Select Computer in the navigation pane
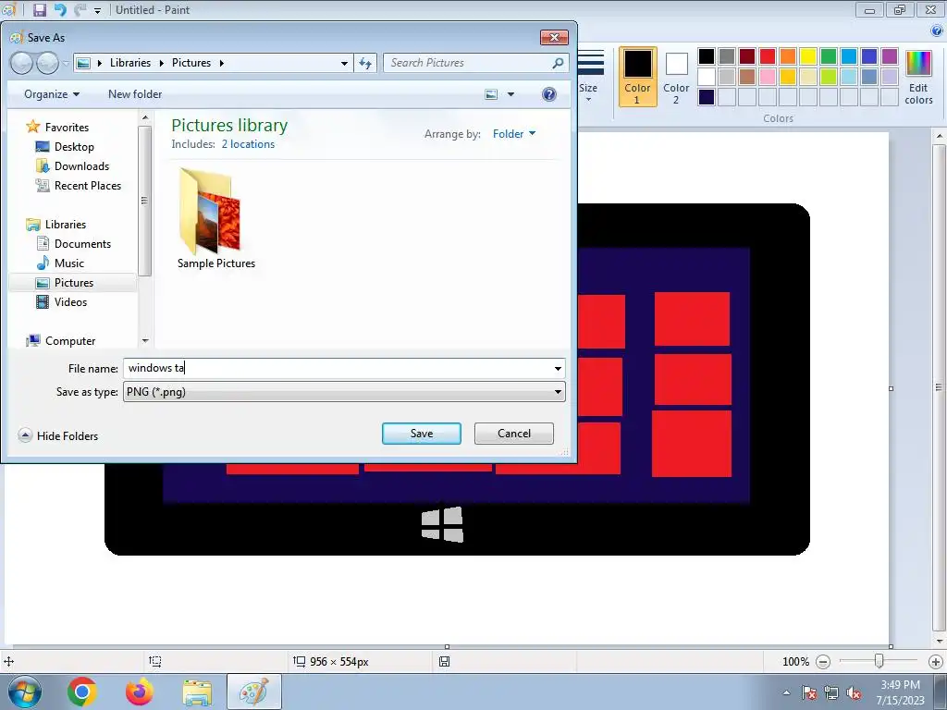Viewport: 947px width, 710px height. (70, 341)
